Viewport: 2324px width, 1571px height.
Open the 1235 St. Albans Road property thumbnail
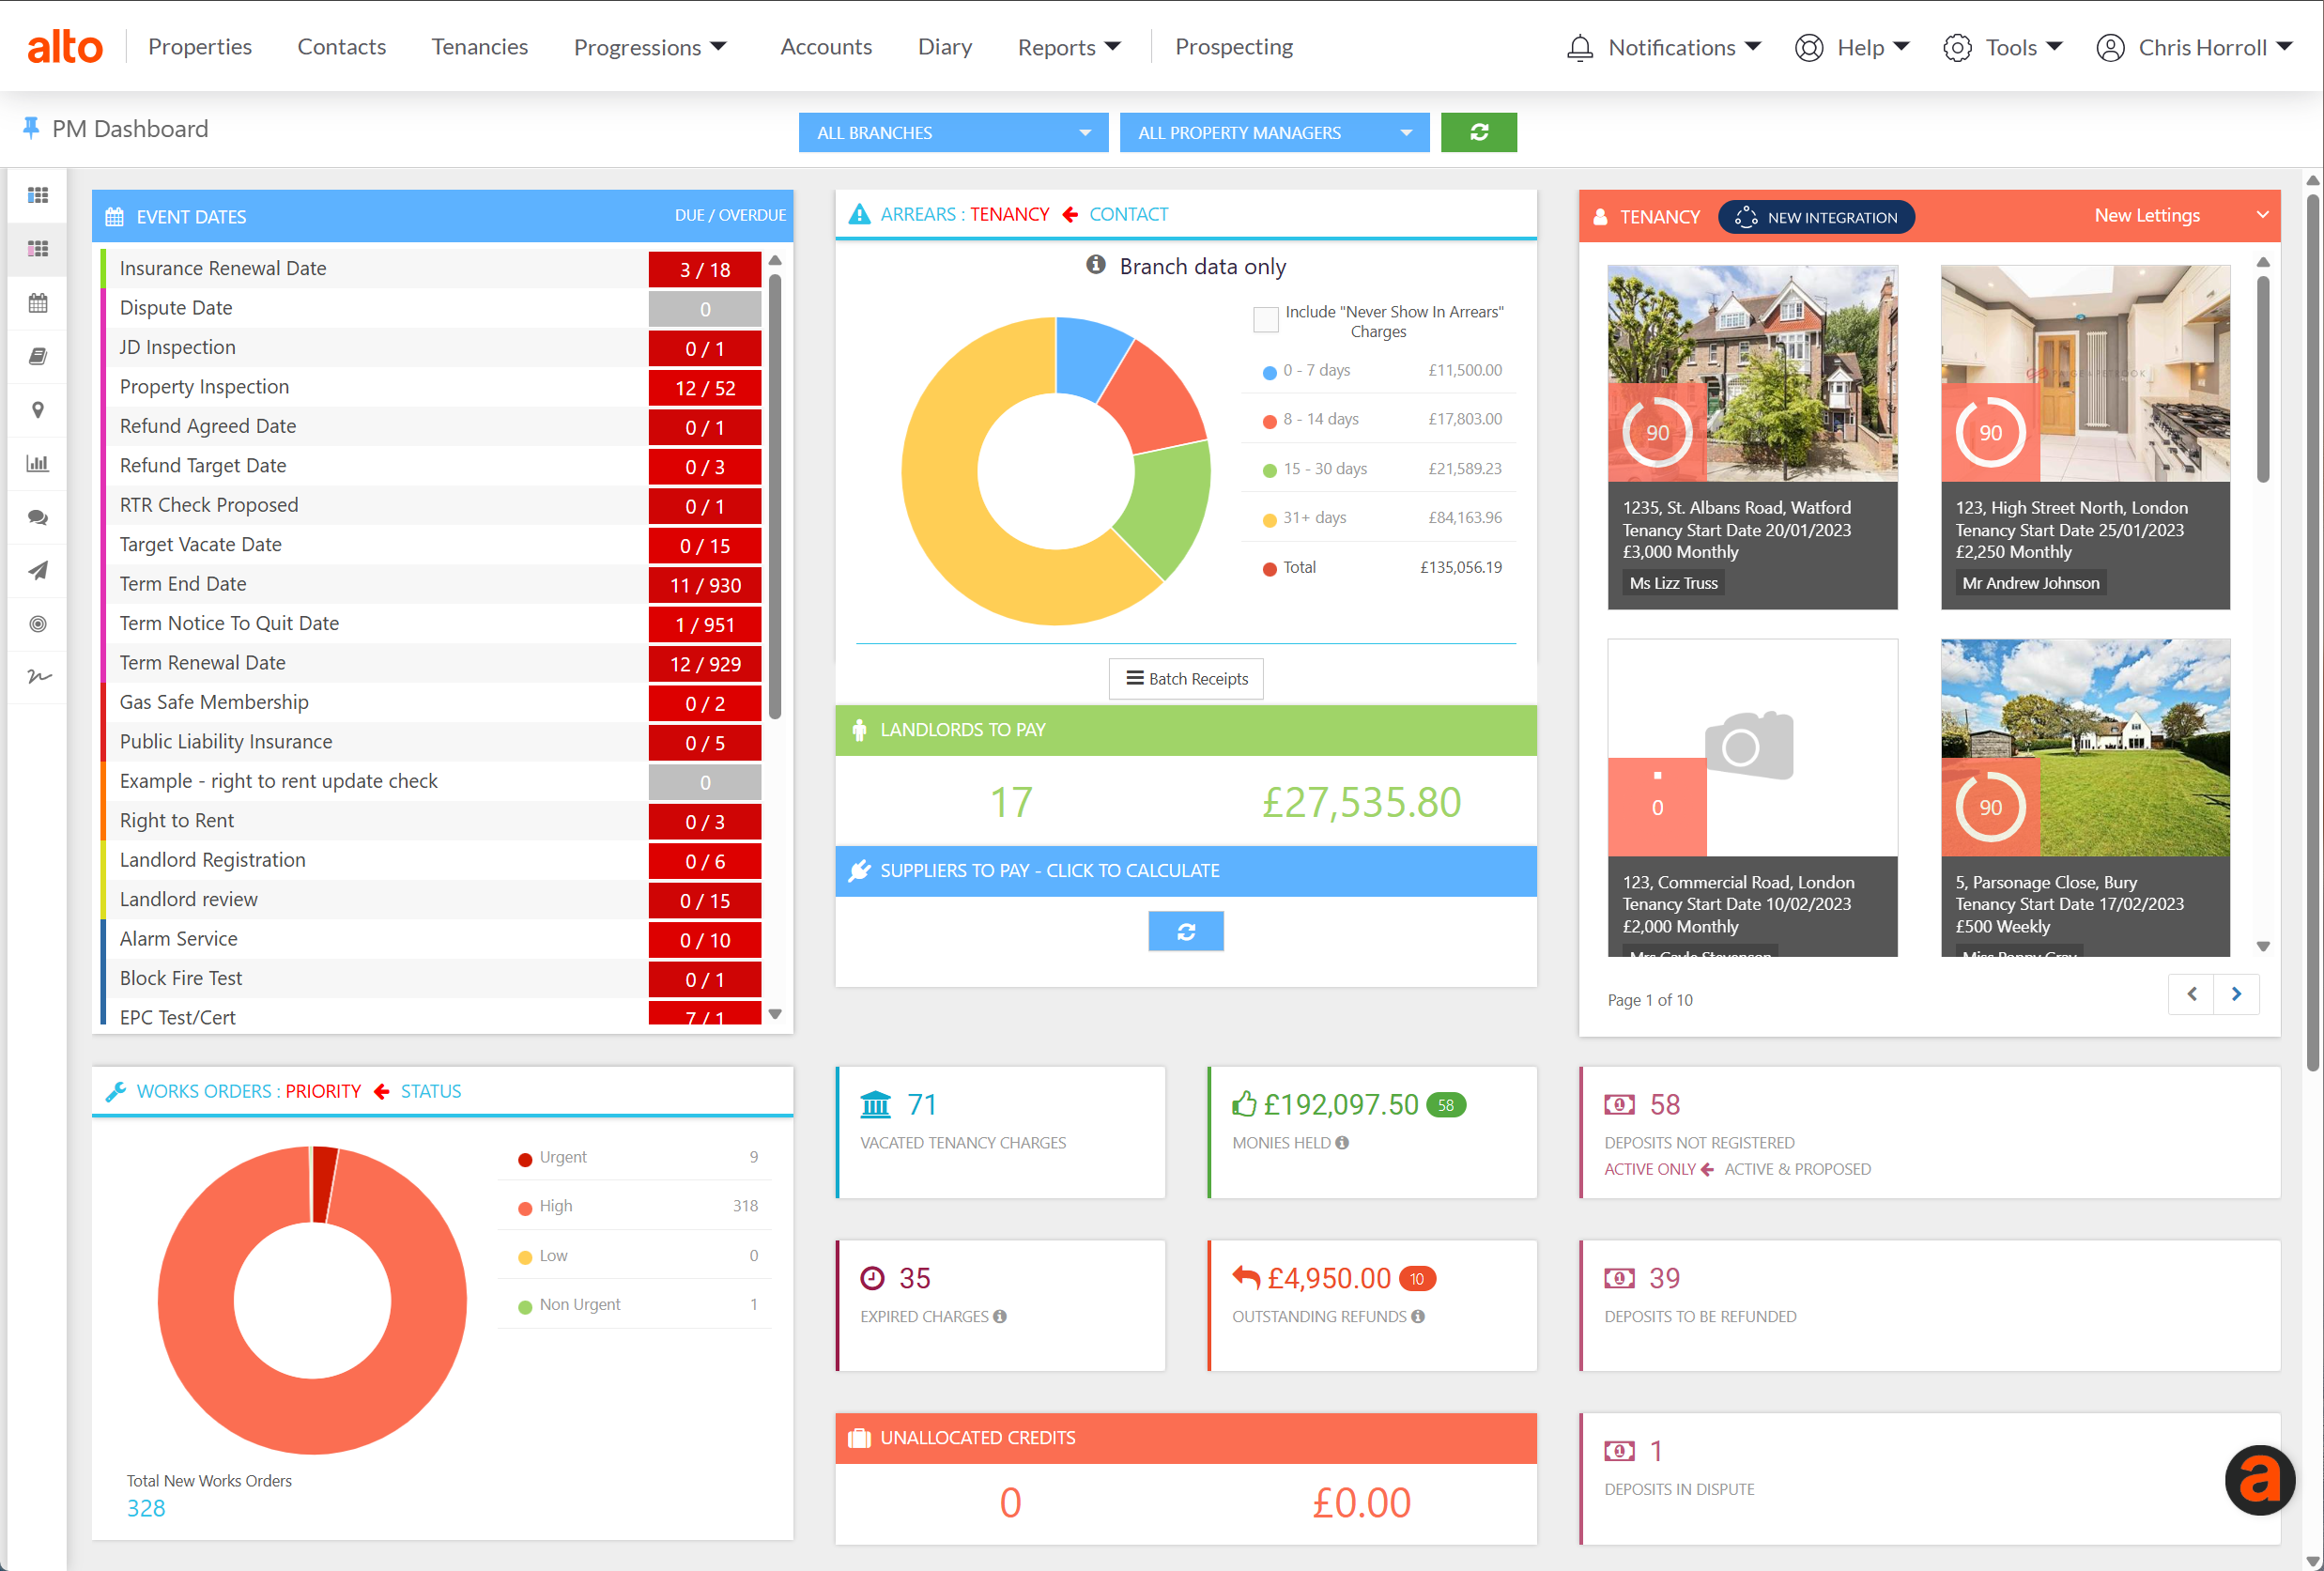tap(1752, 373)
